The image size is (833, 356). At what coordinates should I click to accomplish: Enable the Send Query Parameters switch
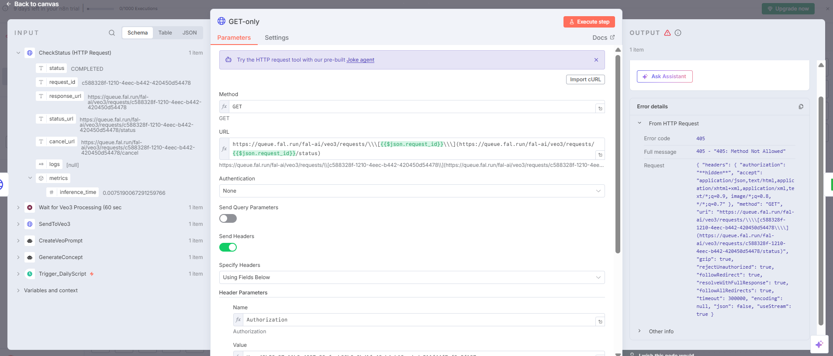tap(228, 218)
